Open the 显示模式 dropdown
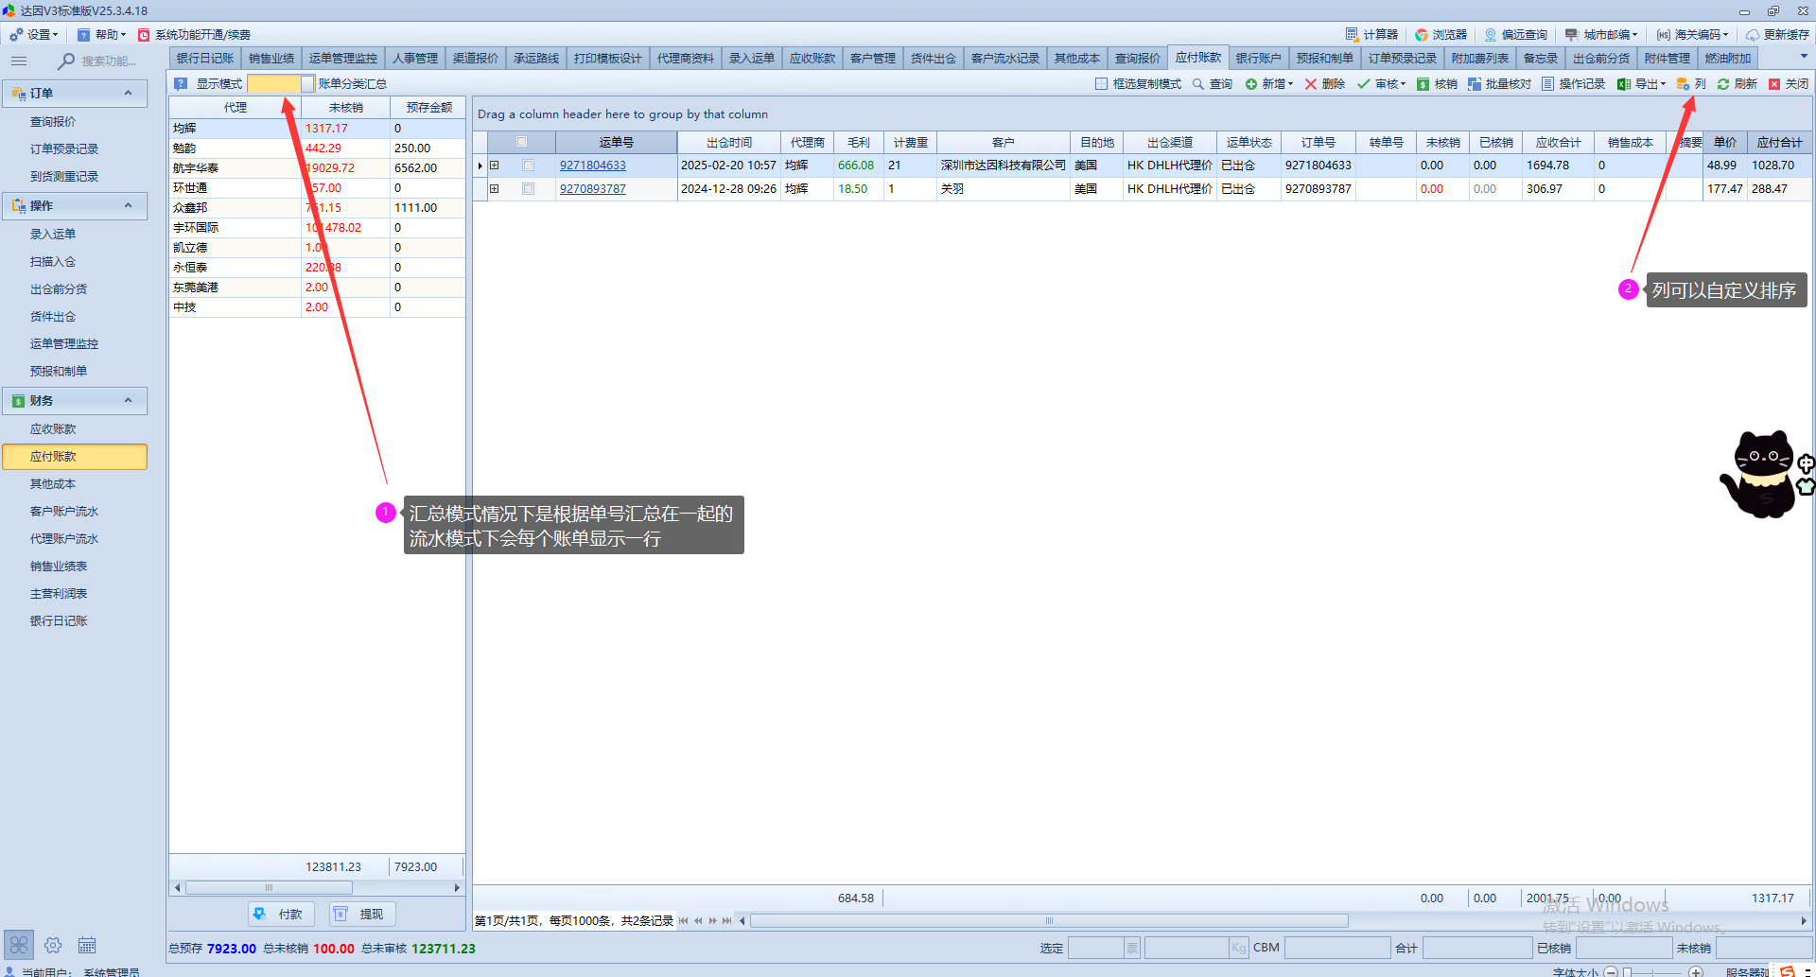 [x=307, y=84]
